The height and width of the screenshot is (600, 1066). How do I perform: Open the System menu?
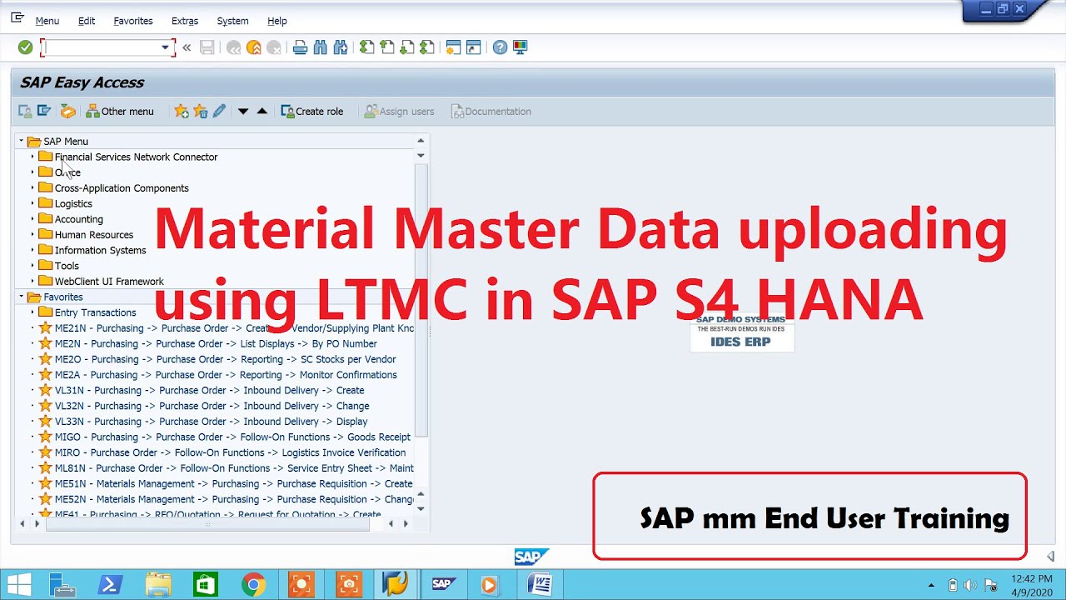(x=232, y=21)
